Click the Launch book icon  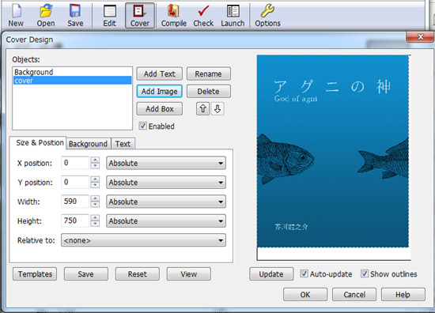[233, 16]
